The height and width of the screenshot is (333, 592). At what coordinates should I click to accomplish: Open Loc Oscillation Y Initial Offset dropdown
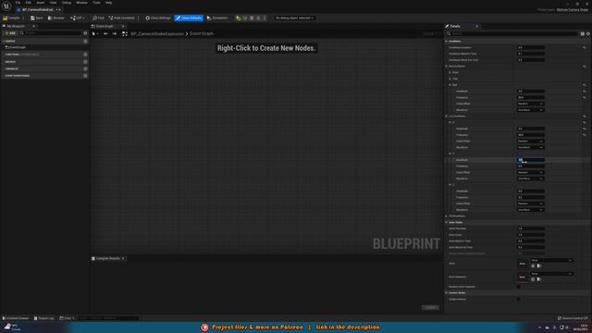click(x=530, y=172)
